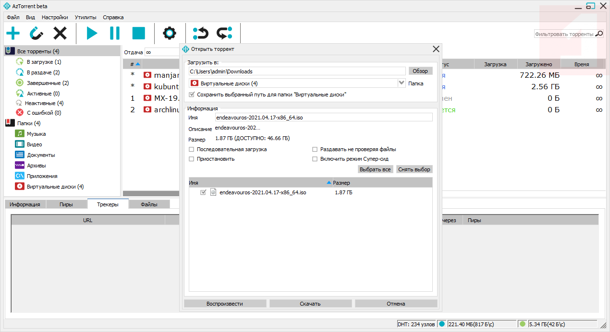Switch to the Пиры tab
The width and height of the screenshot is (610, 332).
click(66, 204)
